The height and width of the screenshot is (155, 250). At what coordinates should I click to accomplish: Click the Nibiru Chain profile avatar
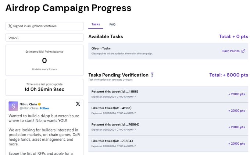[x=13, y=106]
